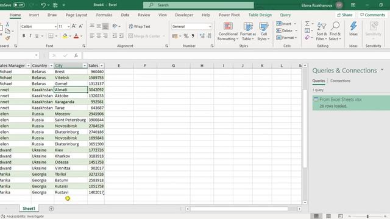Open the Sales Manager filter dropdown
Viewport: 390px width, 219px height.
(28, 66)
